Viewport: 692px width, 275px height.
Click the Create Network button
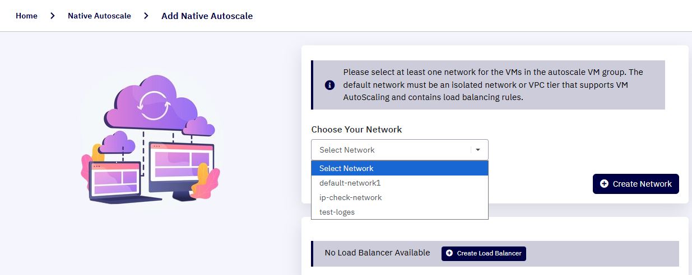coord(635,184)
